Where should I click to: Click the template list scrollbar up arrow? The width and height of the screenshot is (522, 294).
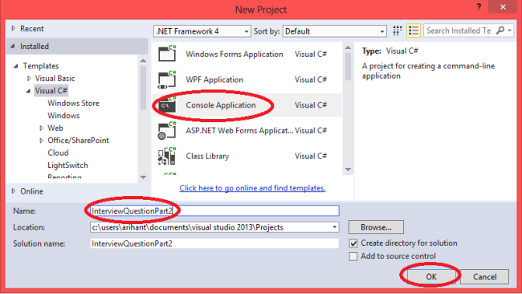tap(348, 47)
